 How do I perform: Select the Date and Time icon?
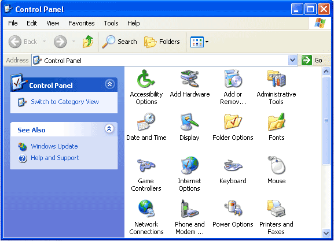(146, 122)
